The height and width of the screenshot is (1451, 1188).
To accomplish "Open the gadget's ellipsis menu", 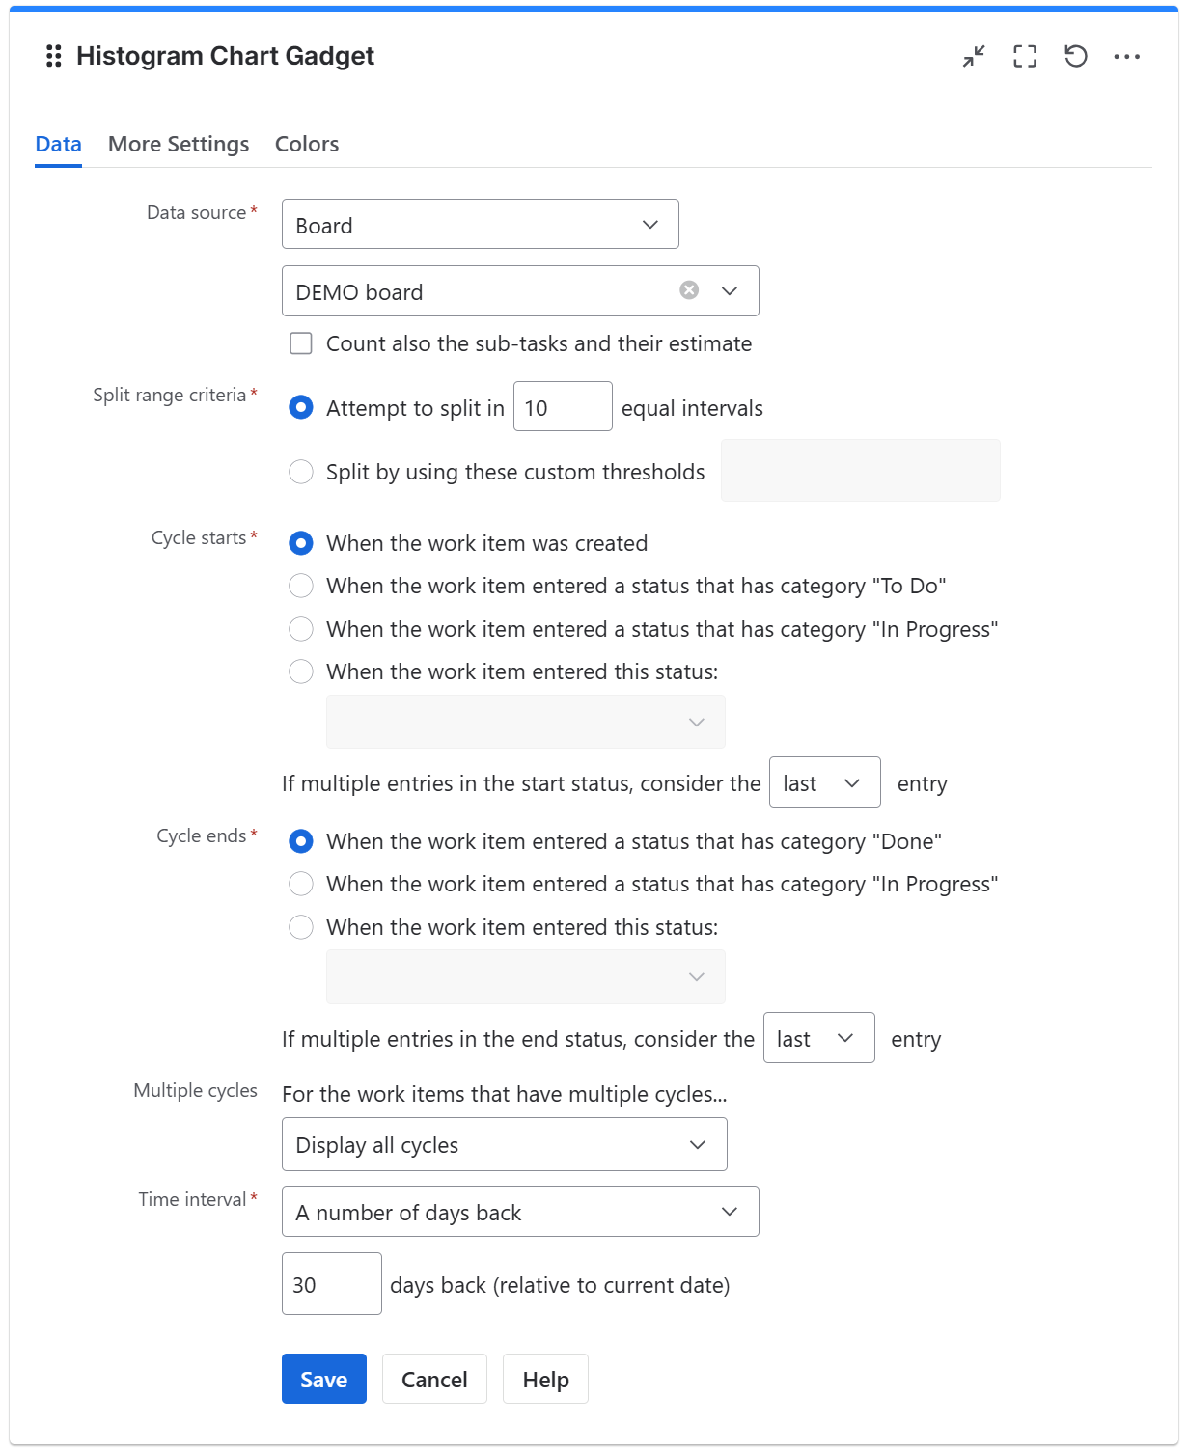I will [x=1128, y=57].
